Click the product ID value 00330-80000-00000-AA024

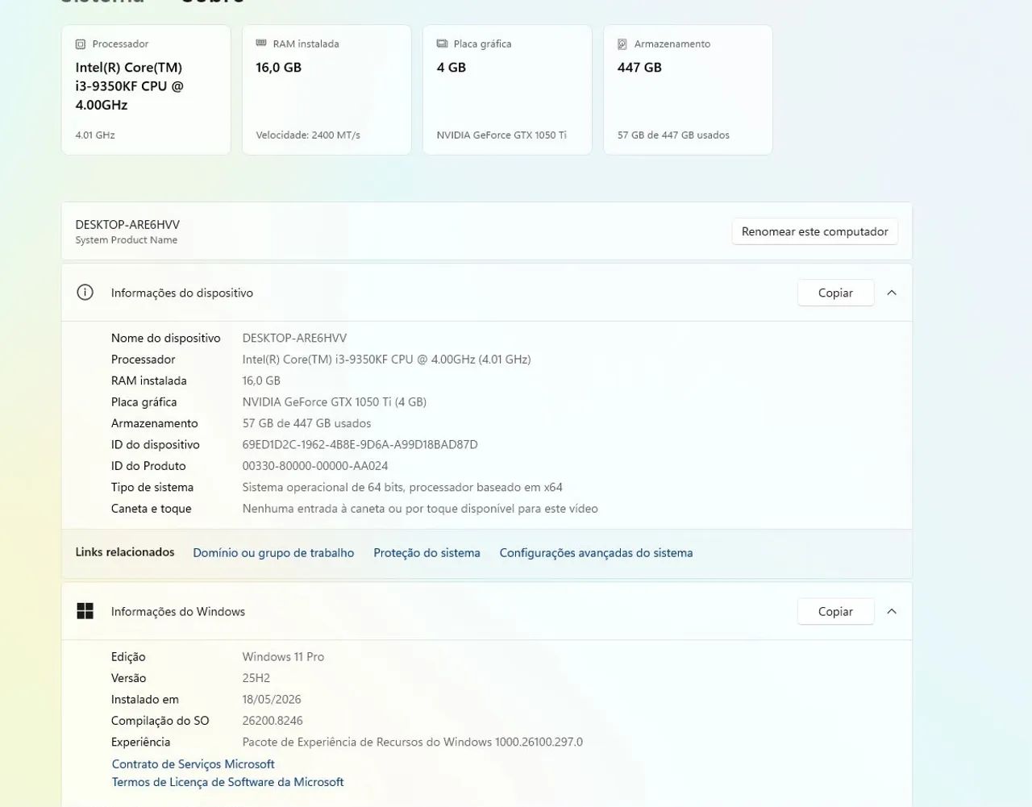click(x=315, y=466)
